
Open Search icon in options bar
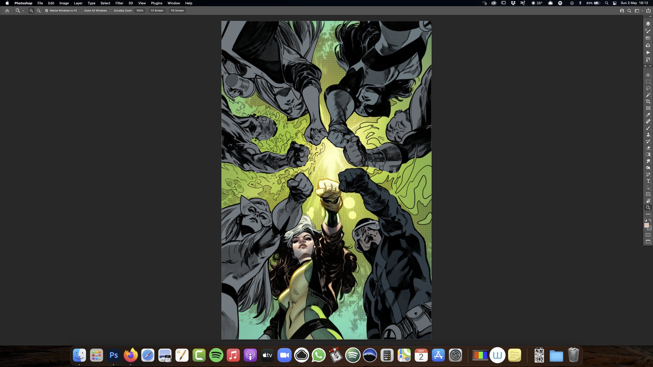pos(629,11)
